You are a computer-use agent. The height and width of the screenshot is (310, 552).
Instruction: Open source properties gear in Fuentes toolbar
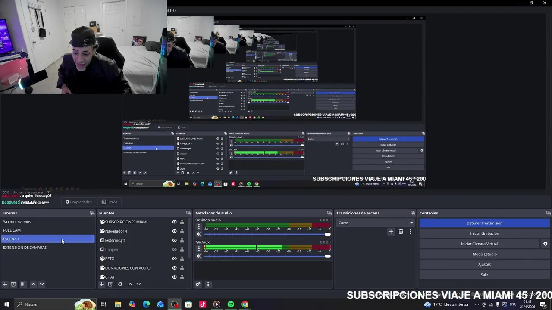click(x=120, y=284)
